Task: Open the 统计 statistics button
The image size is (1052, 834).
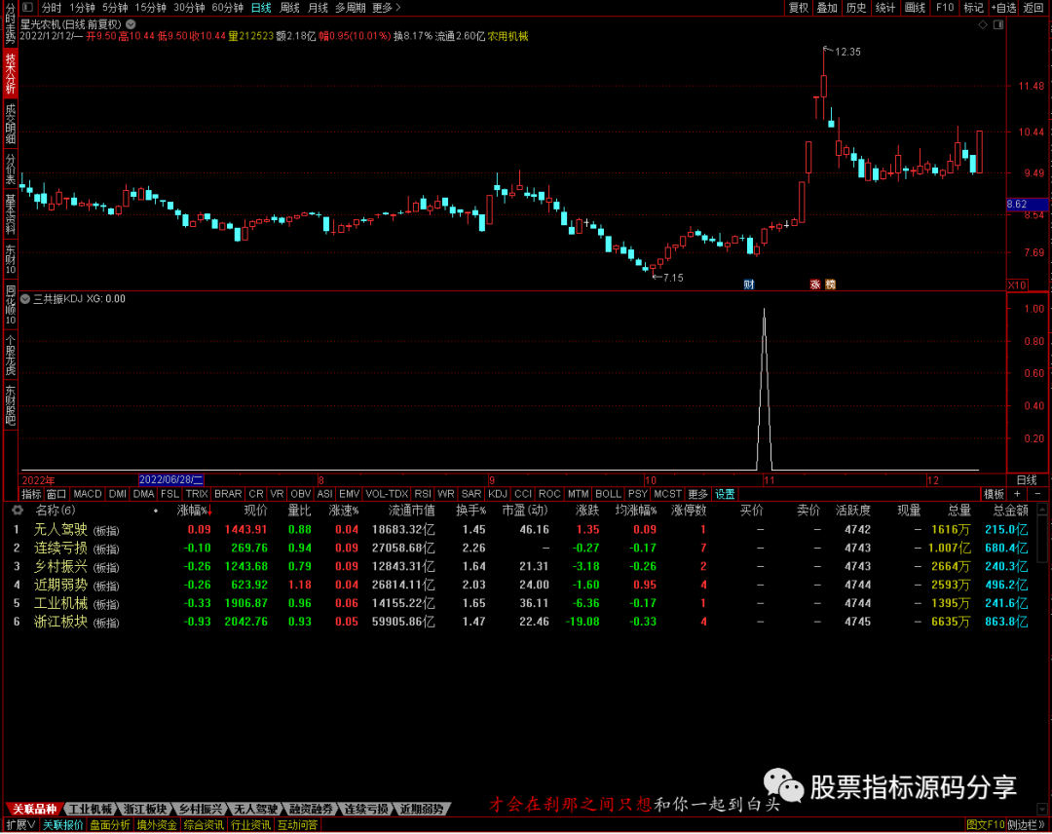Action: (885, 8)
